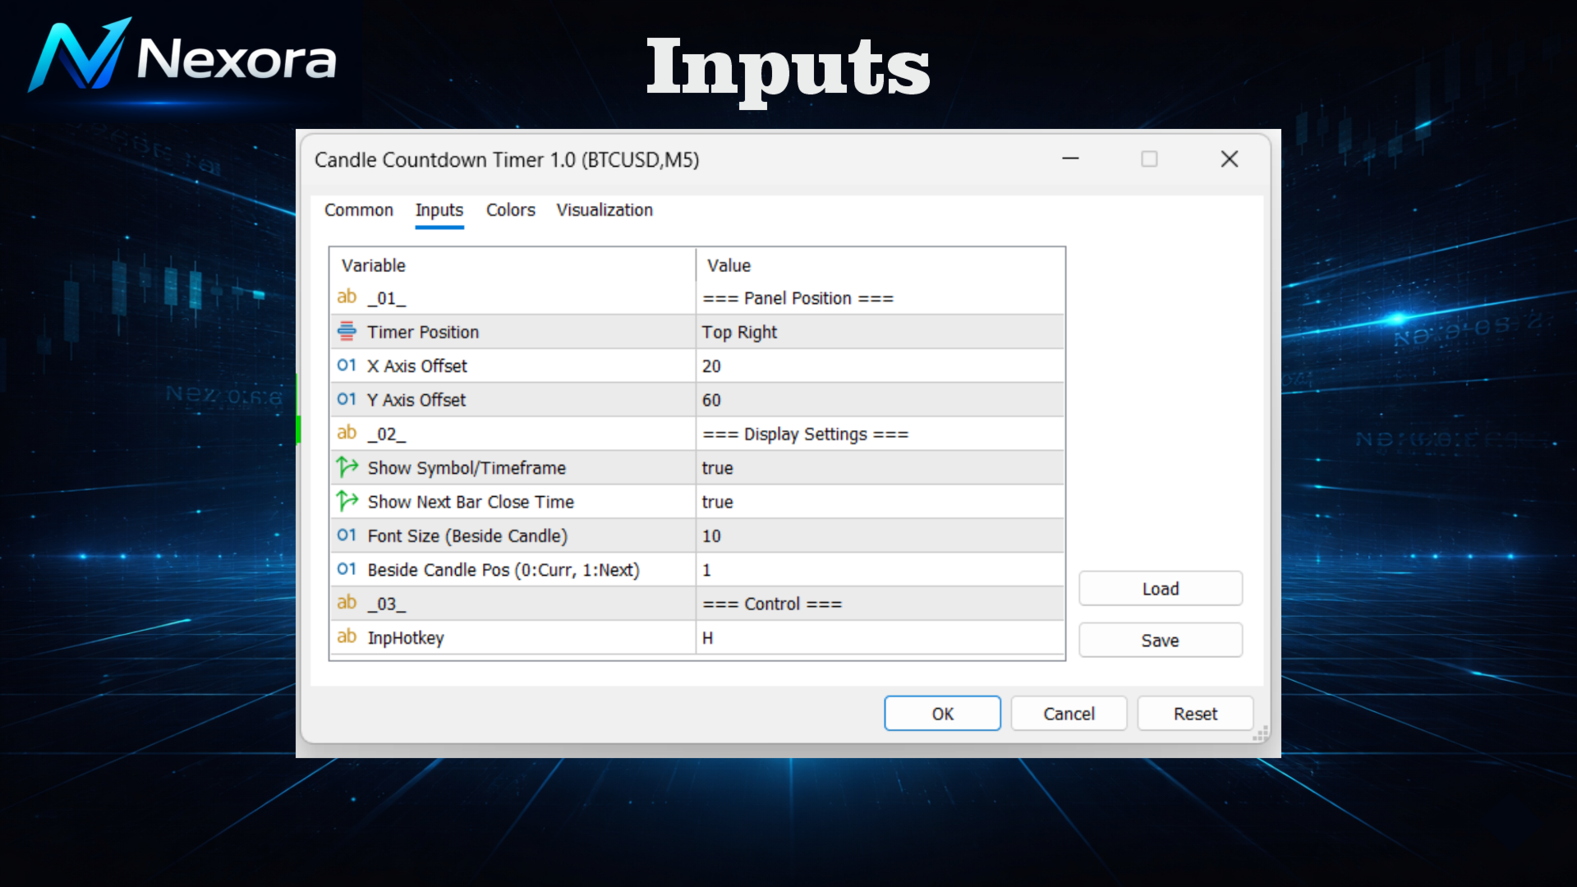
Task: Open the Visualization tab
Action: point(605,210)
